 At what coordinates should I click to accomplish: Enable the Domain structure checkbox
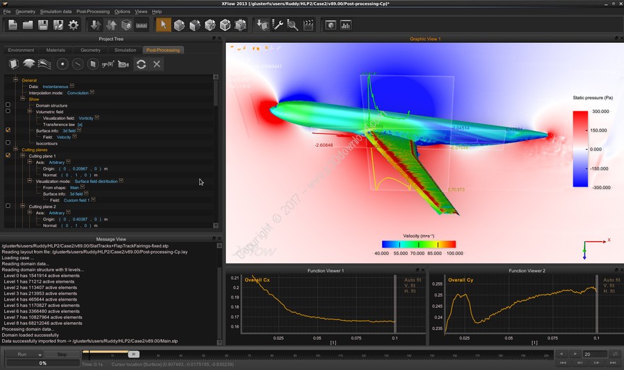tap(8, 105)
